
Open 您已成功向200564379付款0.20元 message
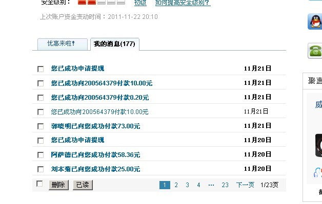click(100, 98)
